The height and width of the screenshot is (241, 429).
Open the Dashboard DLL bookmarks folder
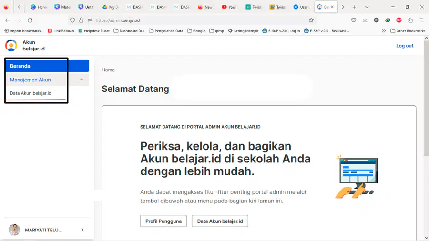tap(129, 31)
